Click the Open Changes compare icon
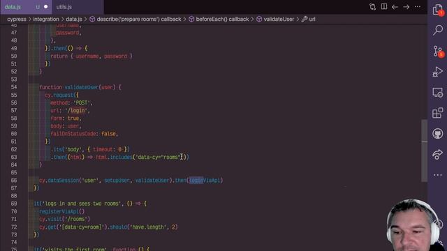Screen dimensions: 447x251 (x=372, y=7)
